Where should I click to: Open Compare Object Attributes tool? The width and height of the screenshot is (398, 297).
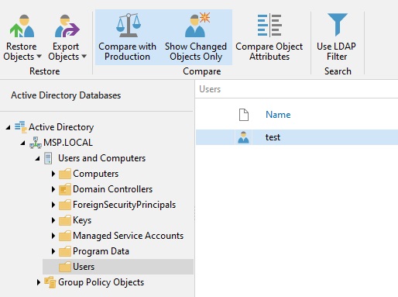point(269,37)
